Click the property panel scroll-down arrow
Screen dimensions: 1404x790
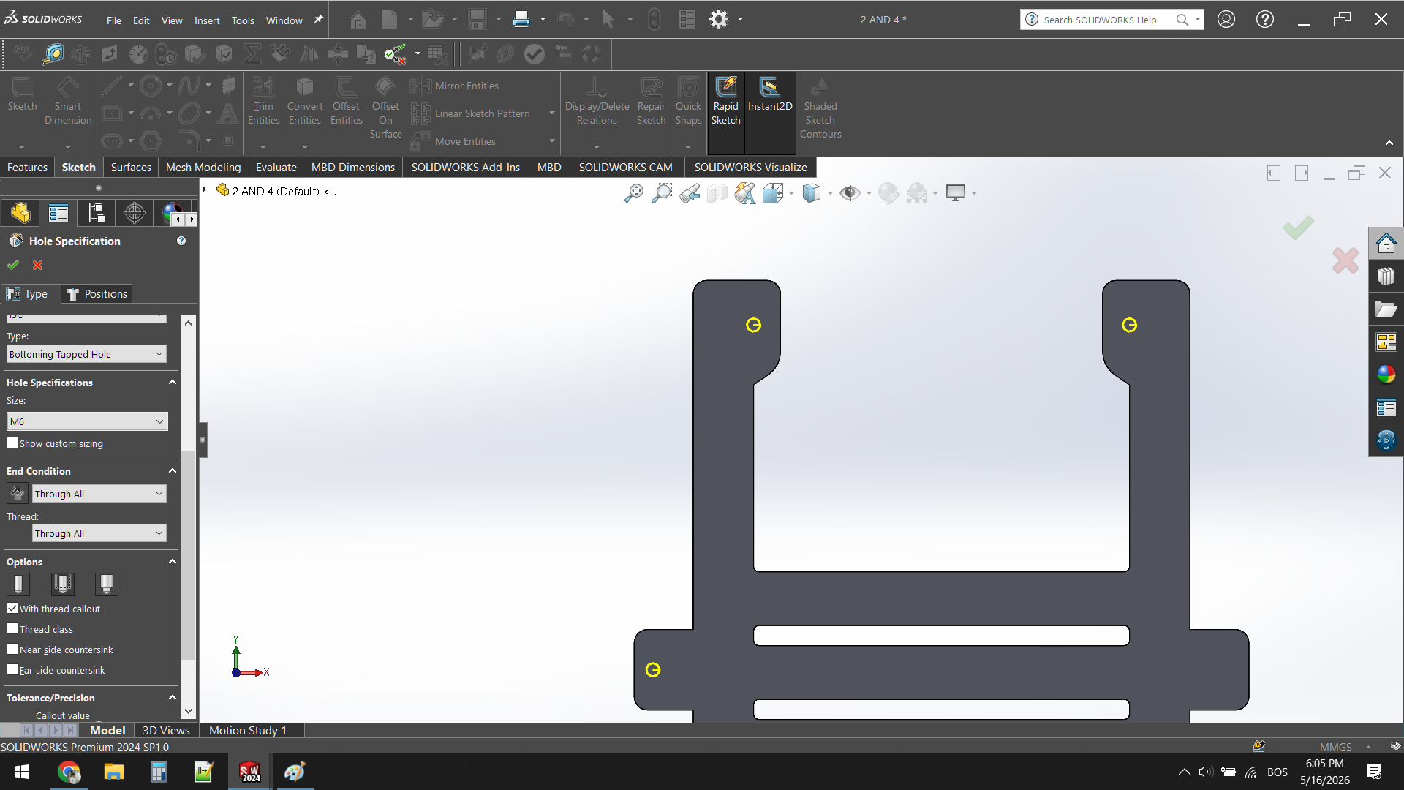coord(188,711)
